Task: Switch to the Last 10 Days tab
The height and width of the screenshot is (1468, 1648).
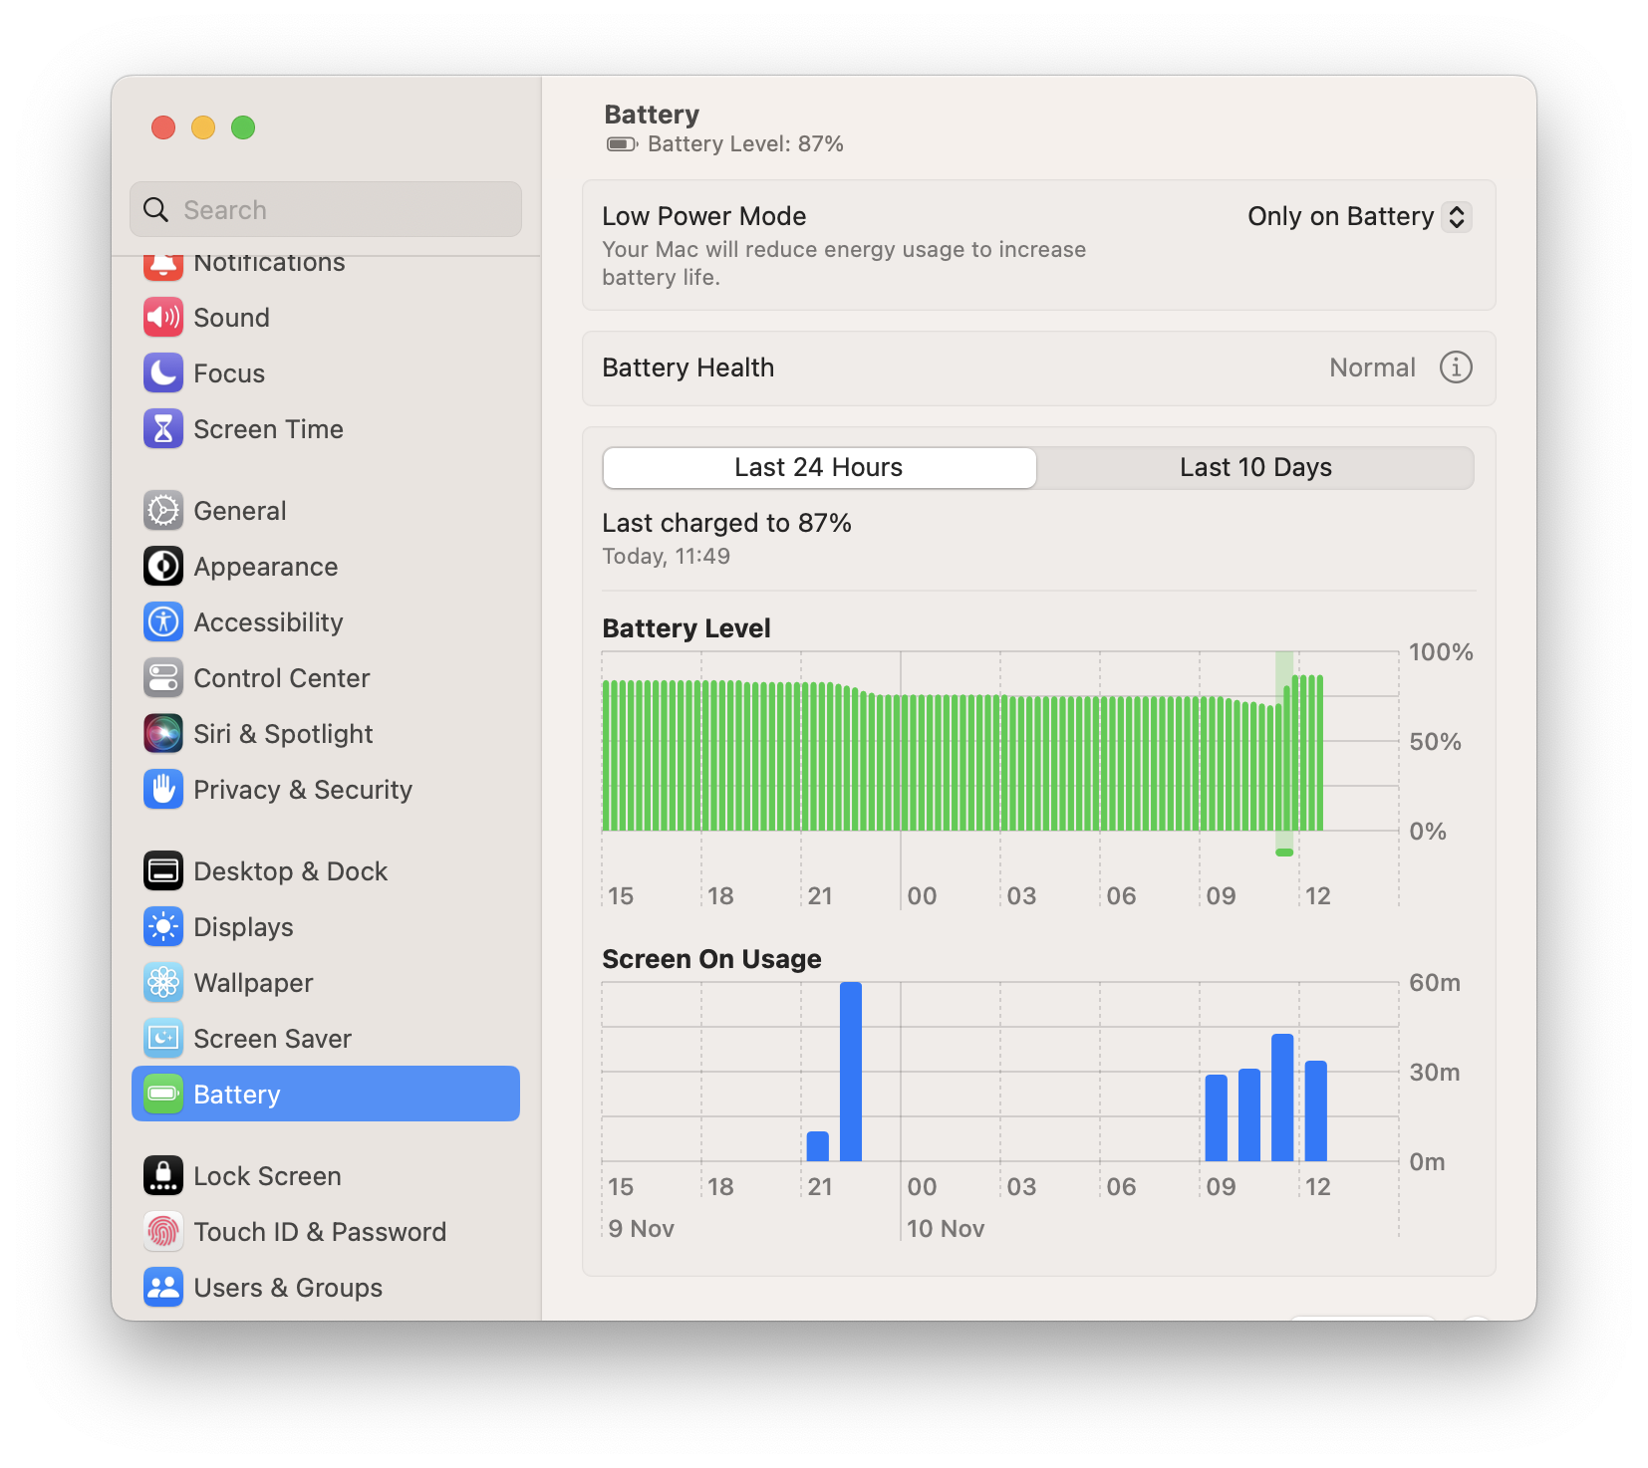Action: [1254, 468]
